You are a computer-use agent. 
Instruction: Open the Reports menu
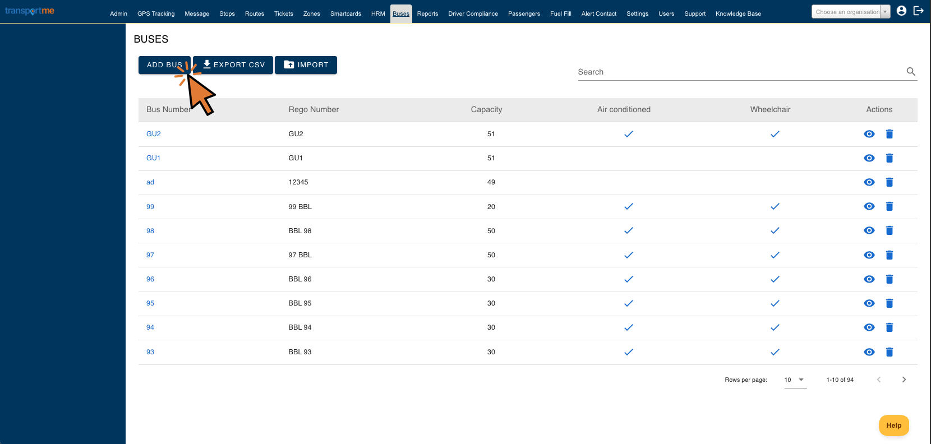point(427,13)
